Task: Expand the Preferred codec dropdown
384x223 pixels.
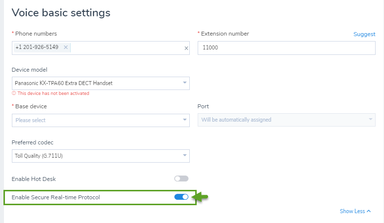Action: point(101,156)
